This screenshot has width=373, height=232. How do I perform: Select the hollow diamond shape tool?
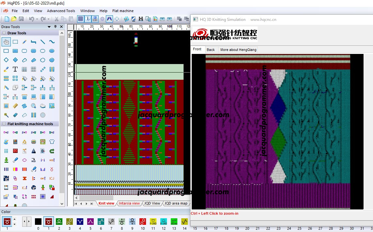6,60
